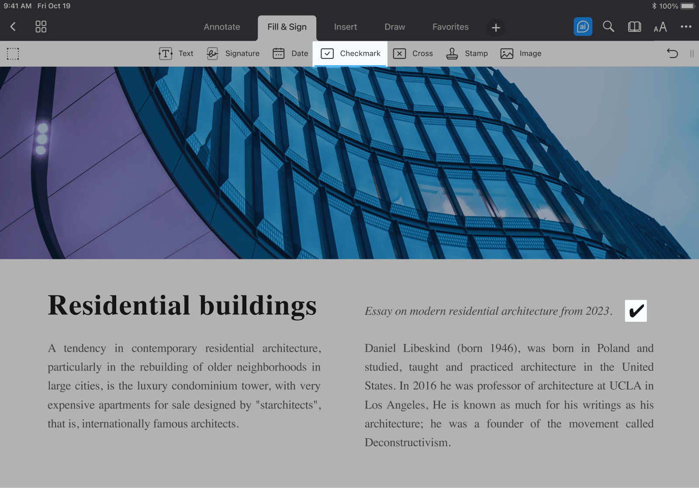Add a new tab with the plus button
699x488 pixels.
pyautogui.click(x=496, y=27)
